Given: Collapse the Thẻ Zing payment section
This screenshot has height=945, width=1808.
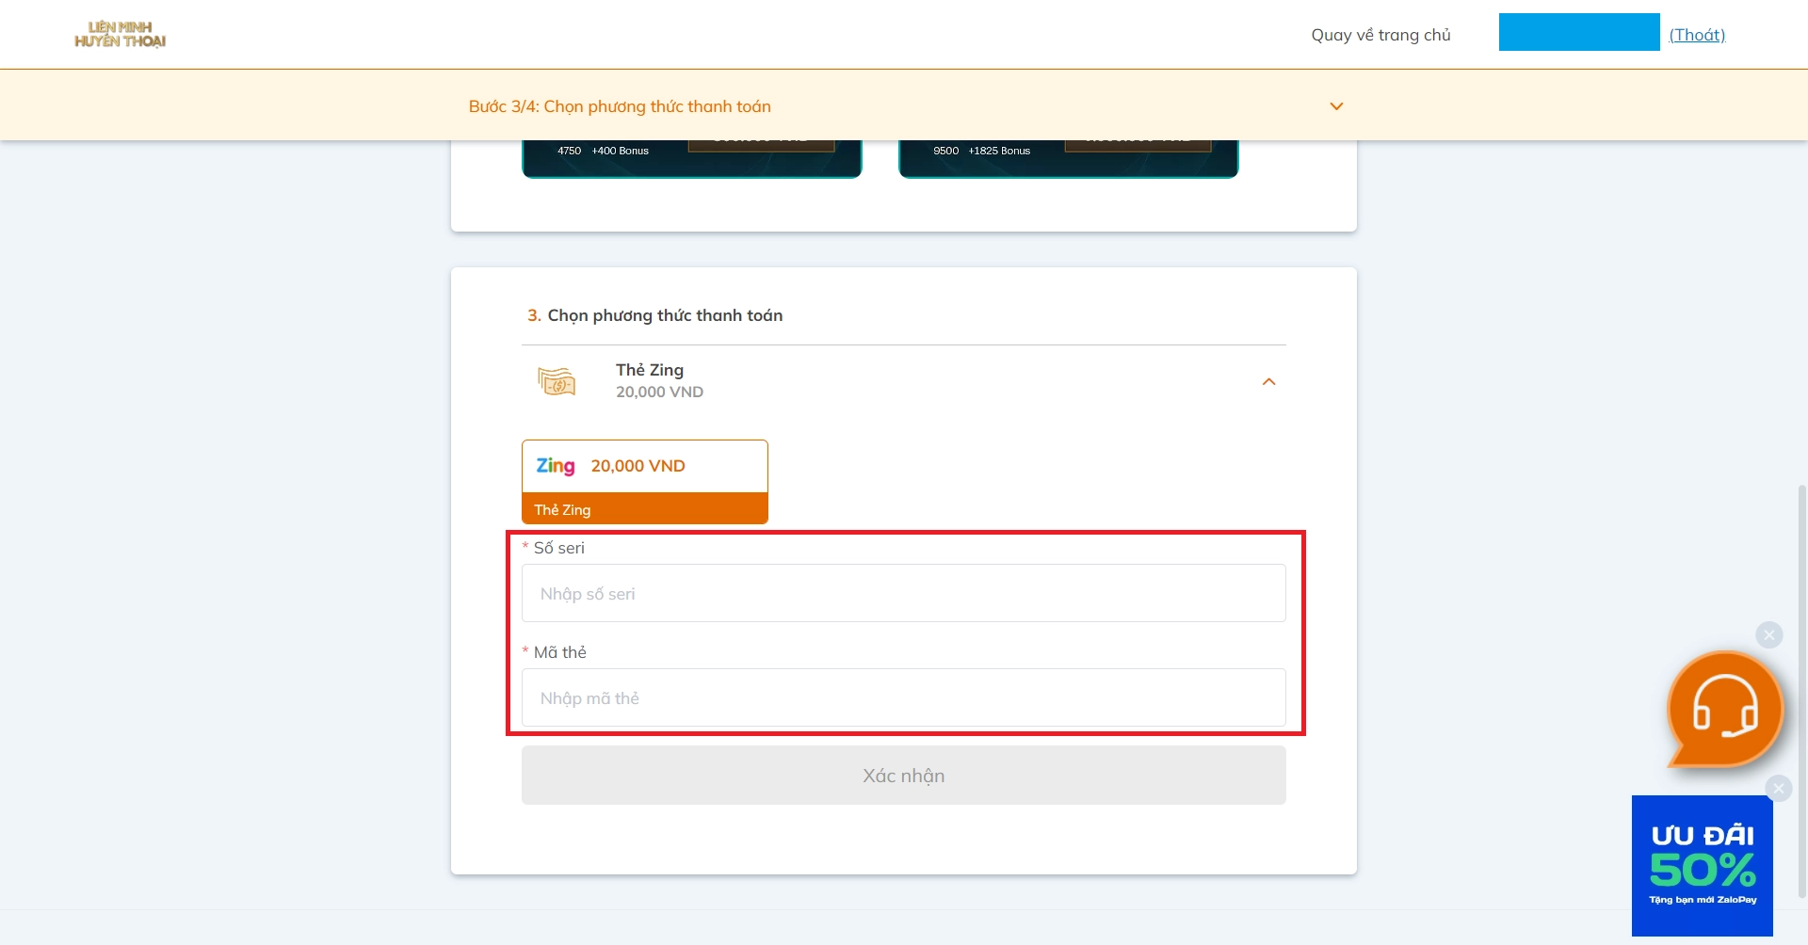Looking at the screenshot, I should [x=1268, y=381].
